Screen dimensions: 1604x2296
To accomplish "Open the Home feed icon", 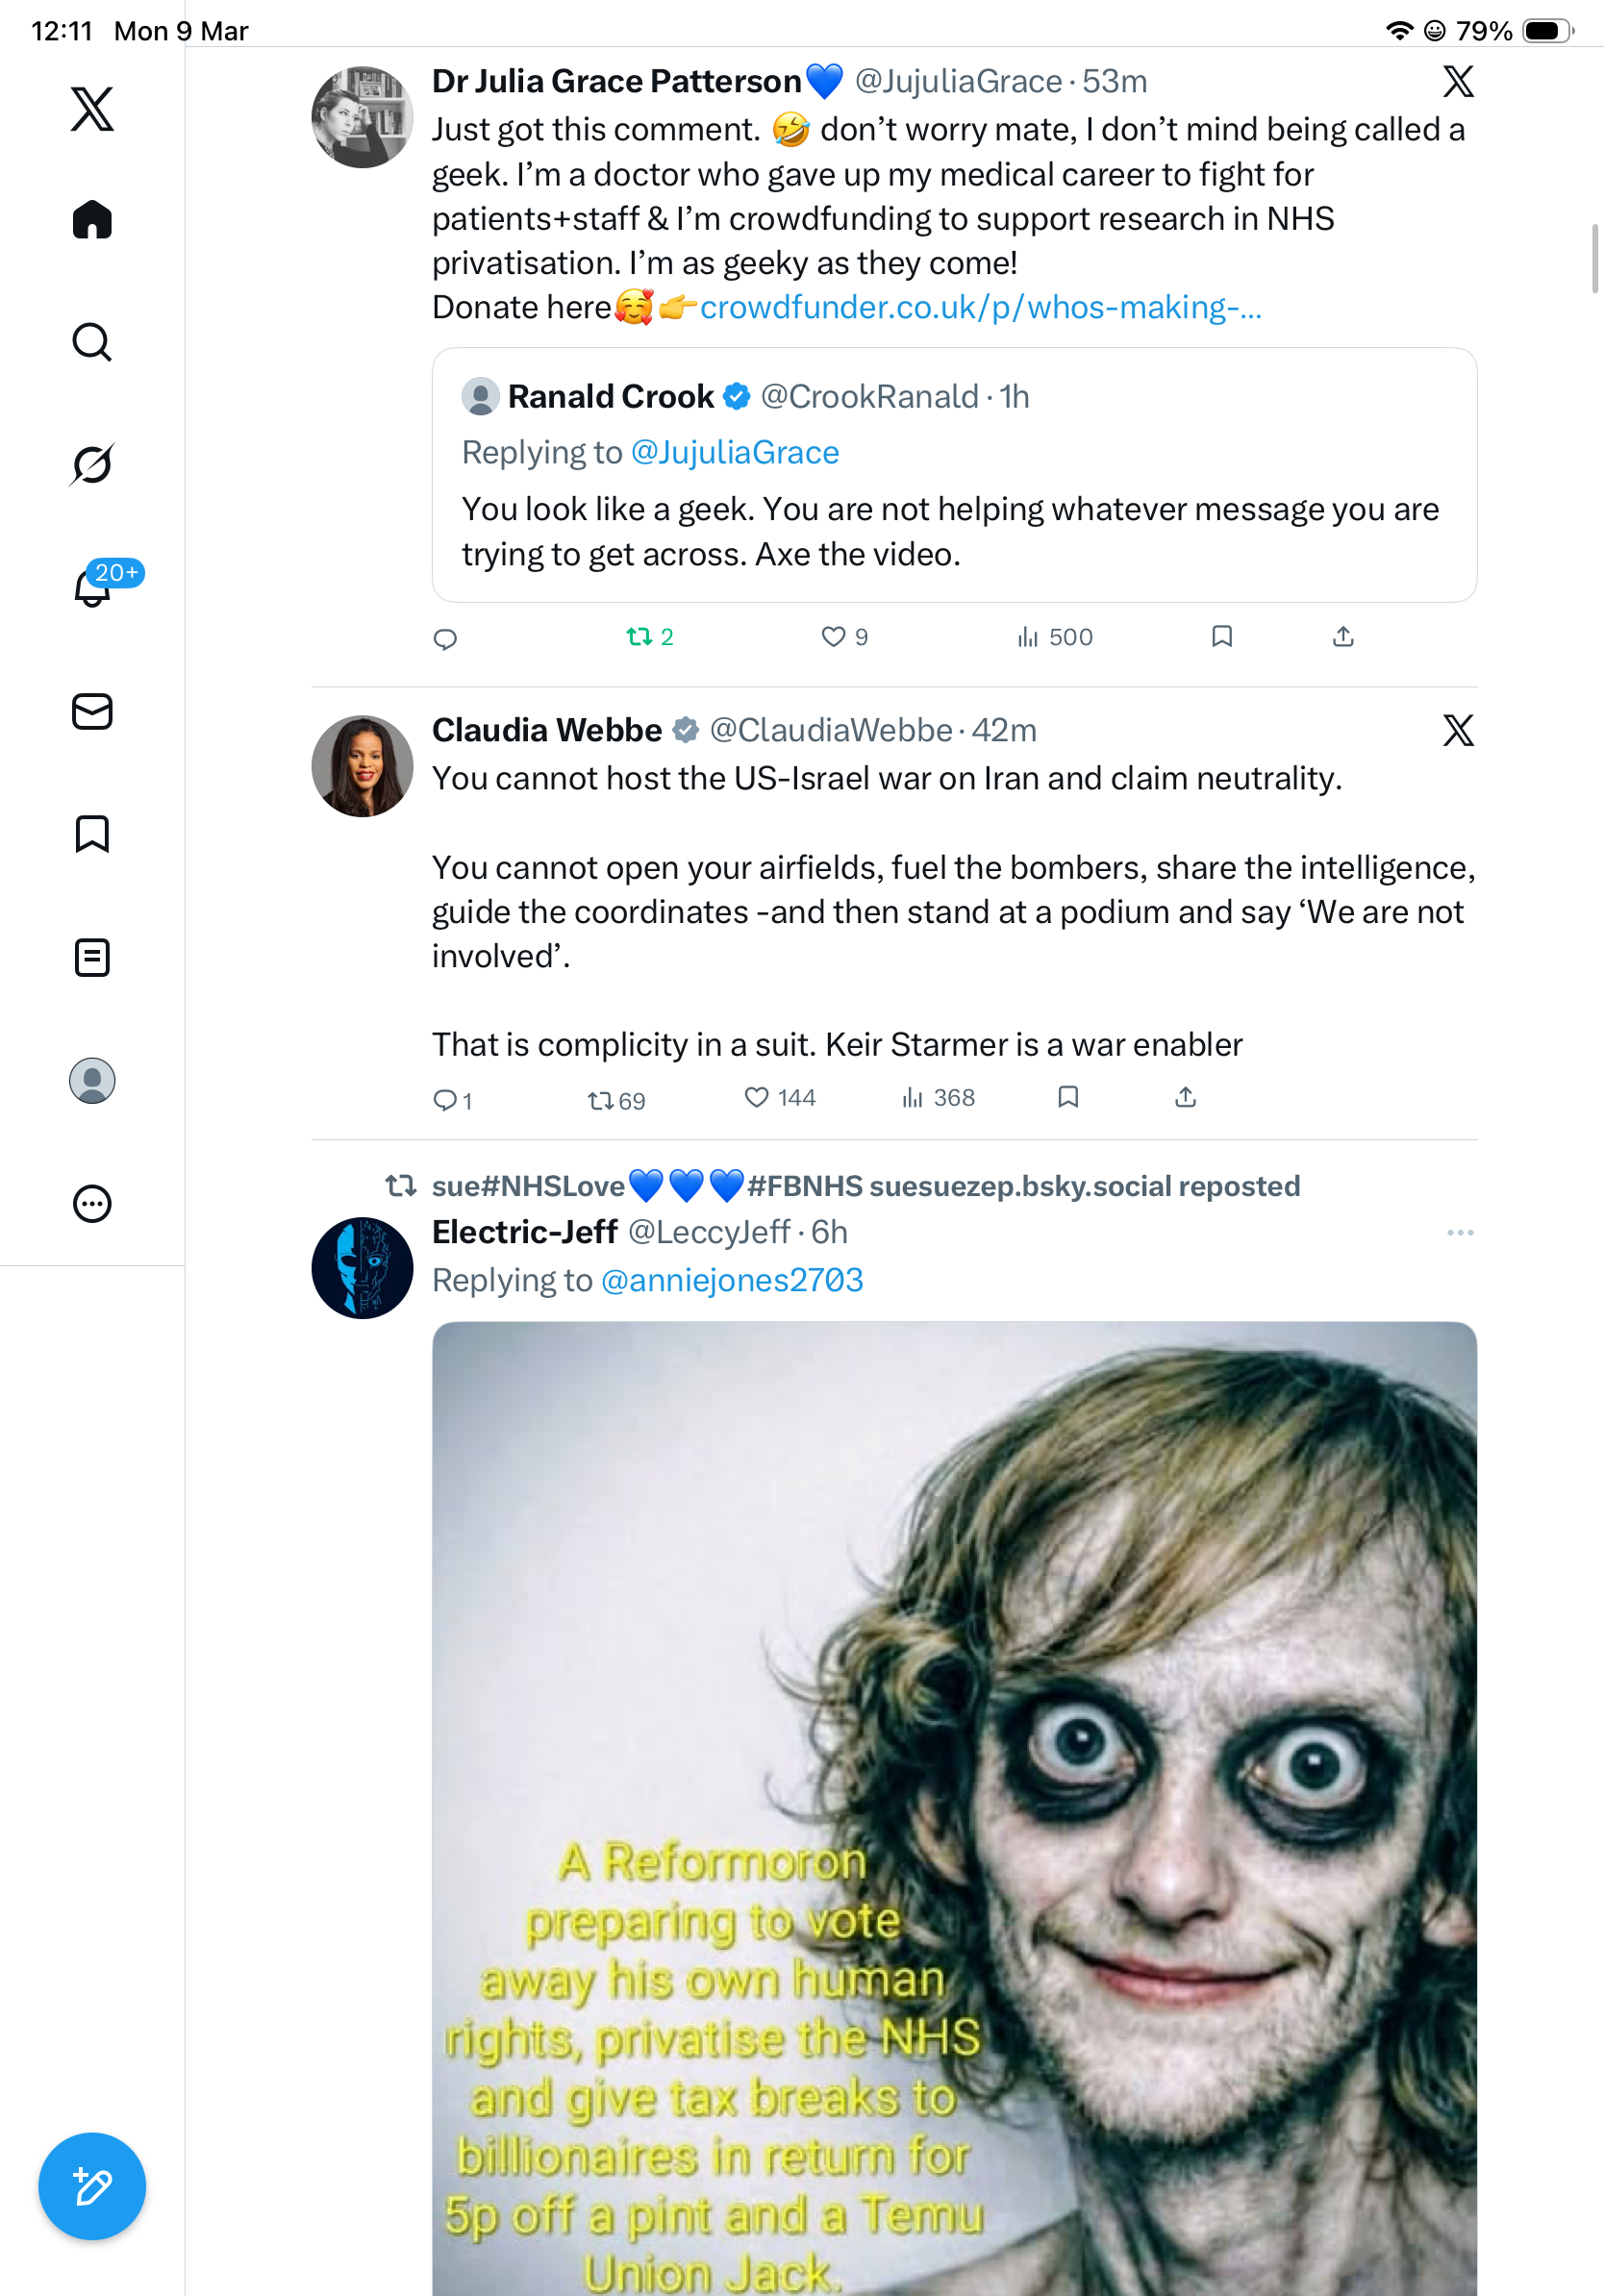I will point(92,219).
